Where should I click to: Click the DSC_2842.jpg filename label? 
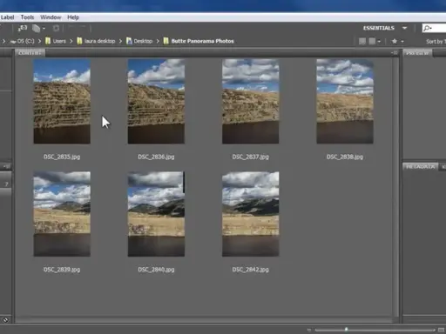[x=251, y=270]
